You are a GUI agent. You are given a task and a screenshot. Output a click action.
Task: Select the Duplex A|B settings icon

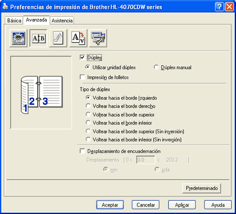click(38, 38)
